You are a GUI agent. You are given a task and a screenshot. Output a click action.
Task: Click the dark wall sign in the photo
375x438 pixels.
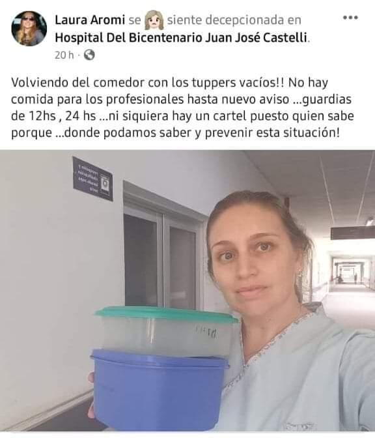point(92,179)
